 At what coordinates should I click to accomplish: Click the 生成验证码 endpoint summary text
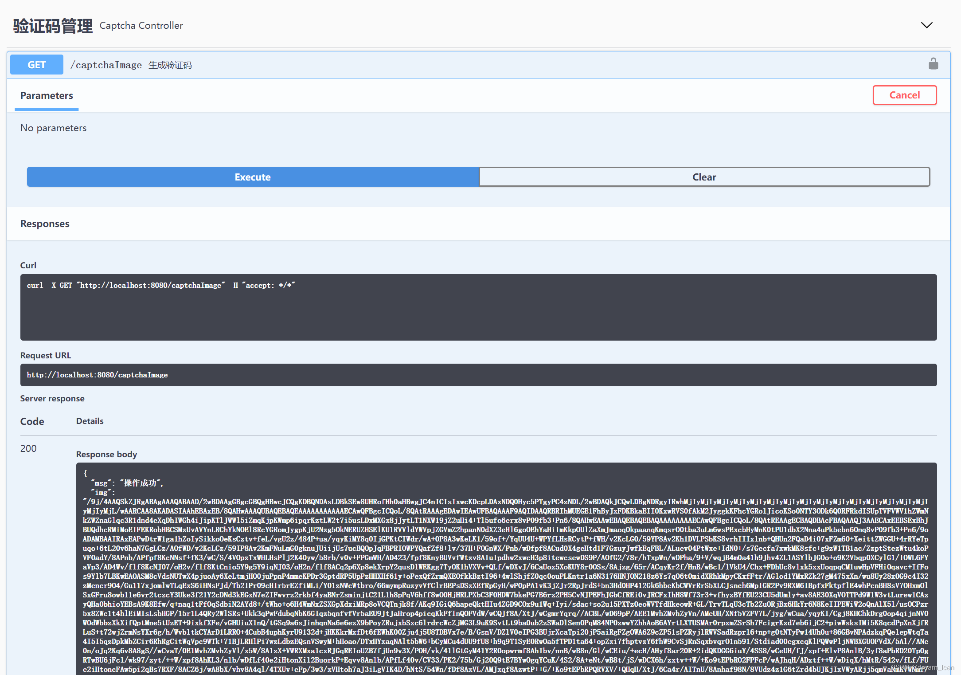(x=170, y=65)
